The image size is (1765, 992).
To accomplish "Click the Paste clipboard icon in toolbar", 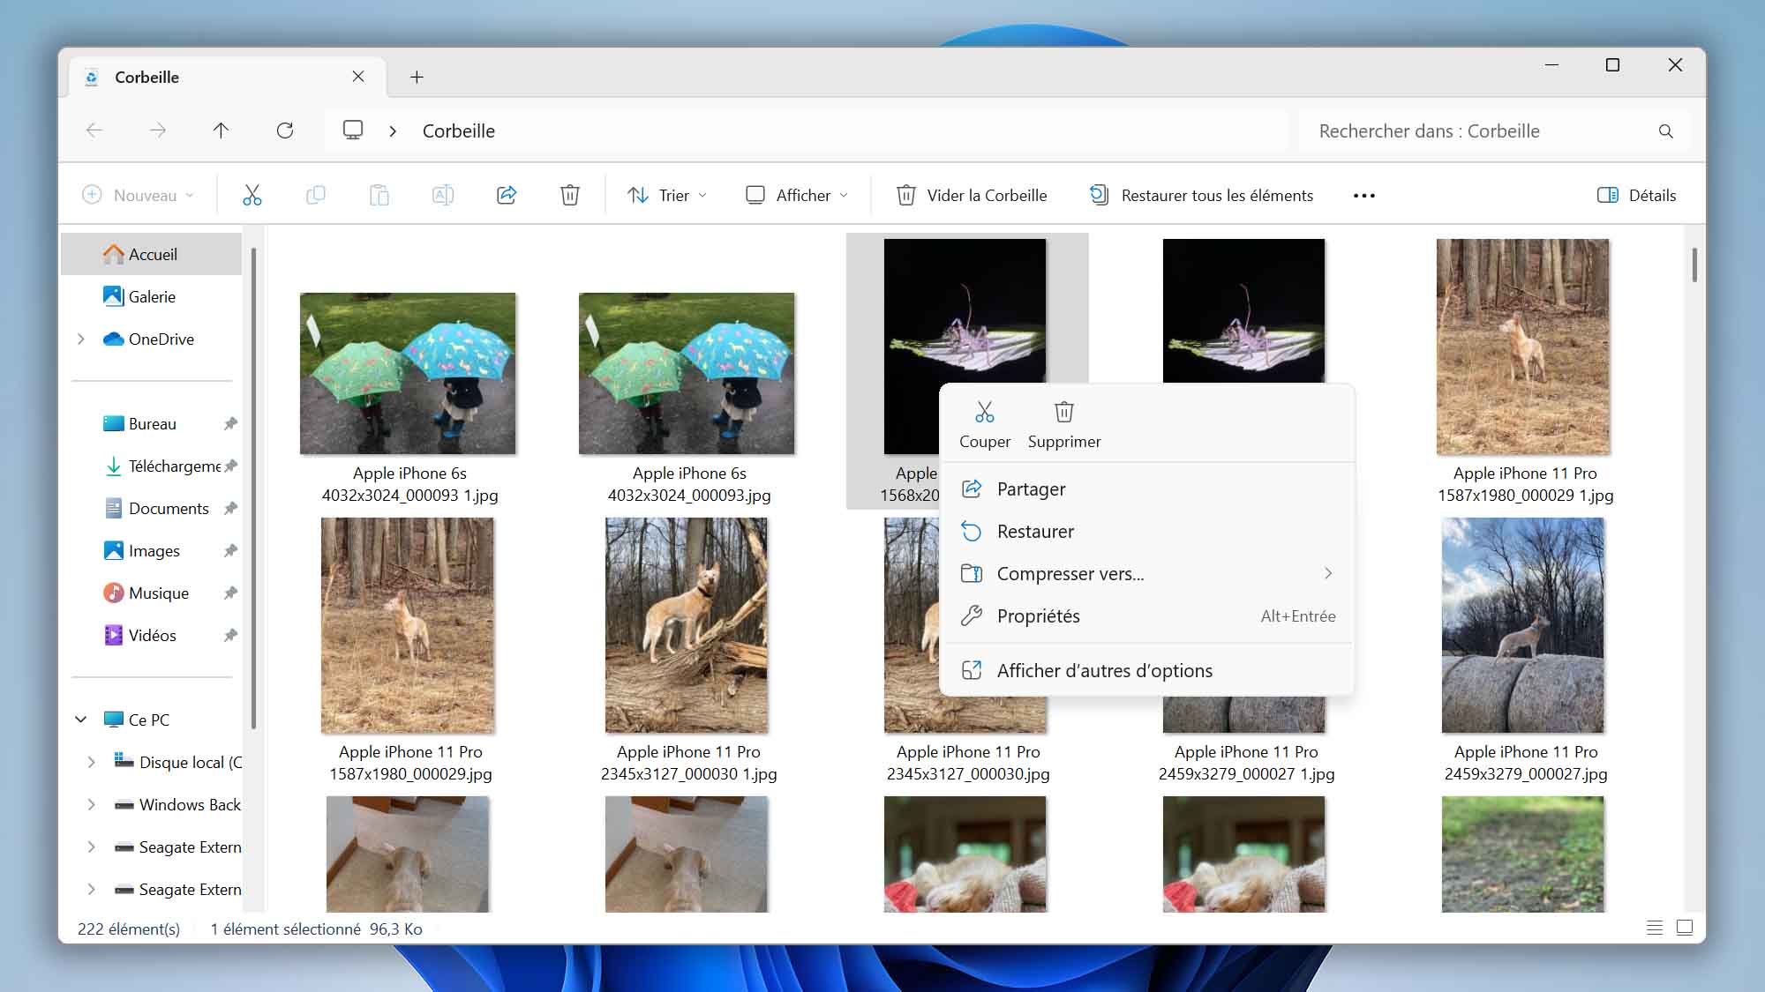I will pos(379,195).
